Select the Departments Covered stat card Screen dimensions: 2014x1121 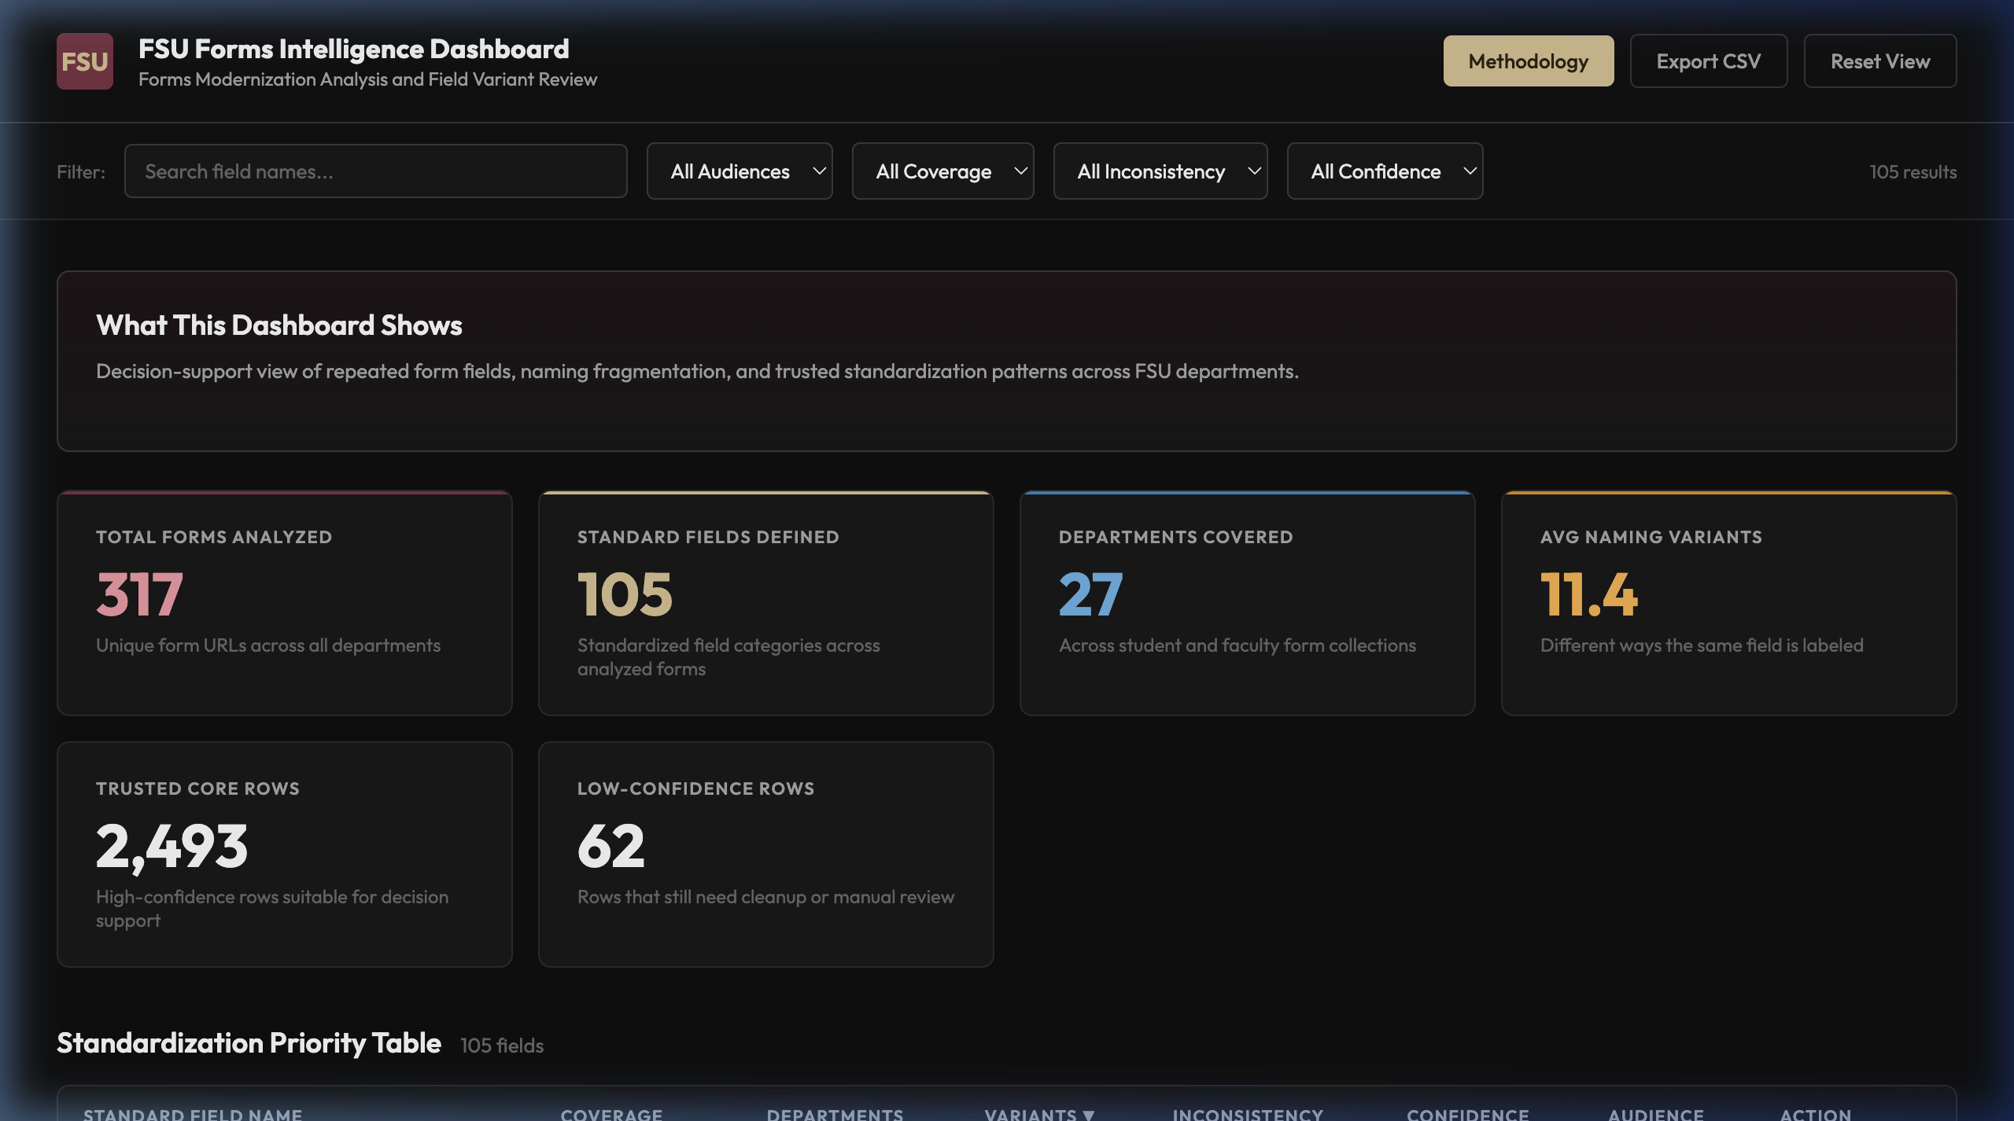point(1248,603)
